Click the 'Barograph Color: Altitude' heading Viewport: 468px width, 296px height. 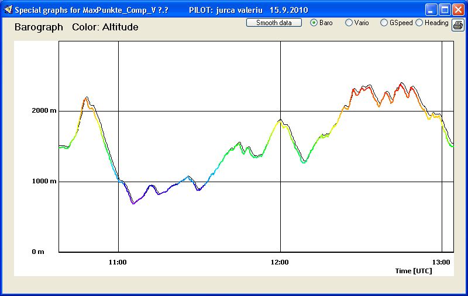pos(76,27)
